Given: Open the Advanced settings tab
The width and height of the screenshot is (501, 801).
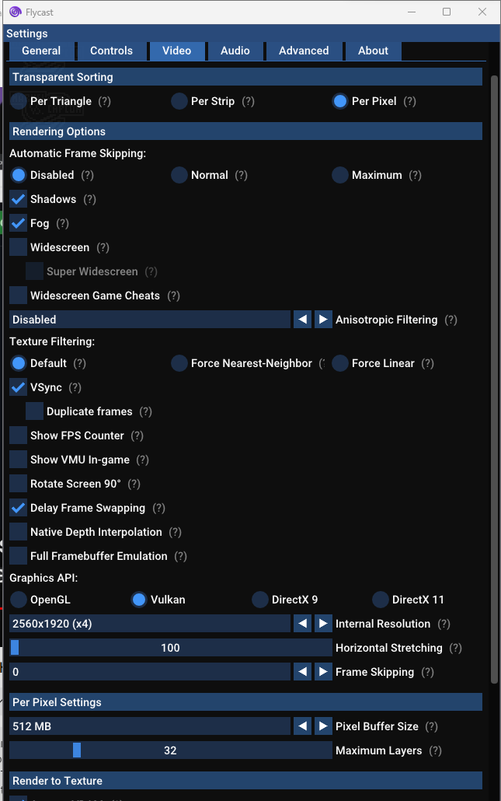Looking at the screenshot, I should pos(304,50).
